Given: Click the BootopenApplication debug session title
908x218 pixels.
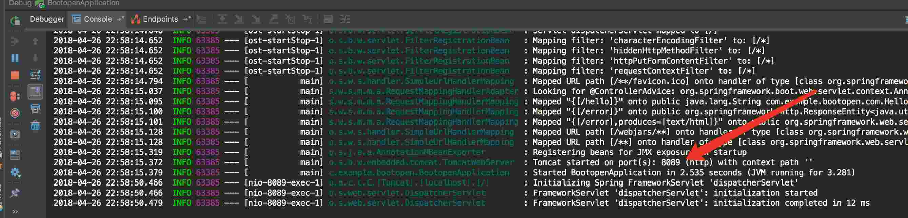Looking at the screenshot, I should pos(83,3).
